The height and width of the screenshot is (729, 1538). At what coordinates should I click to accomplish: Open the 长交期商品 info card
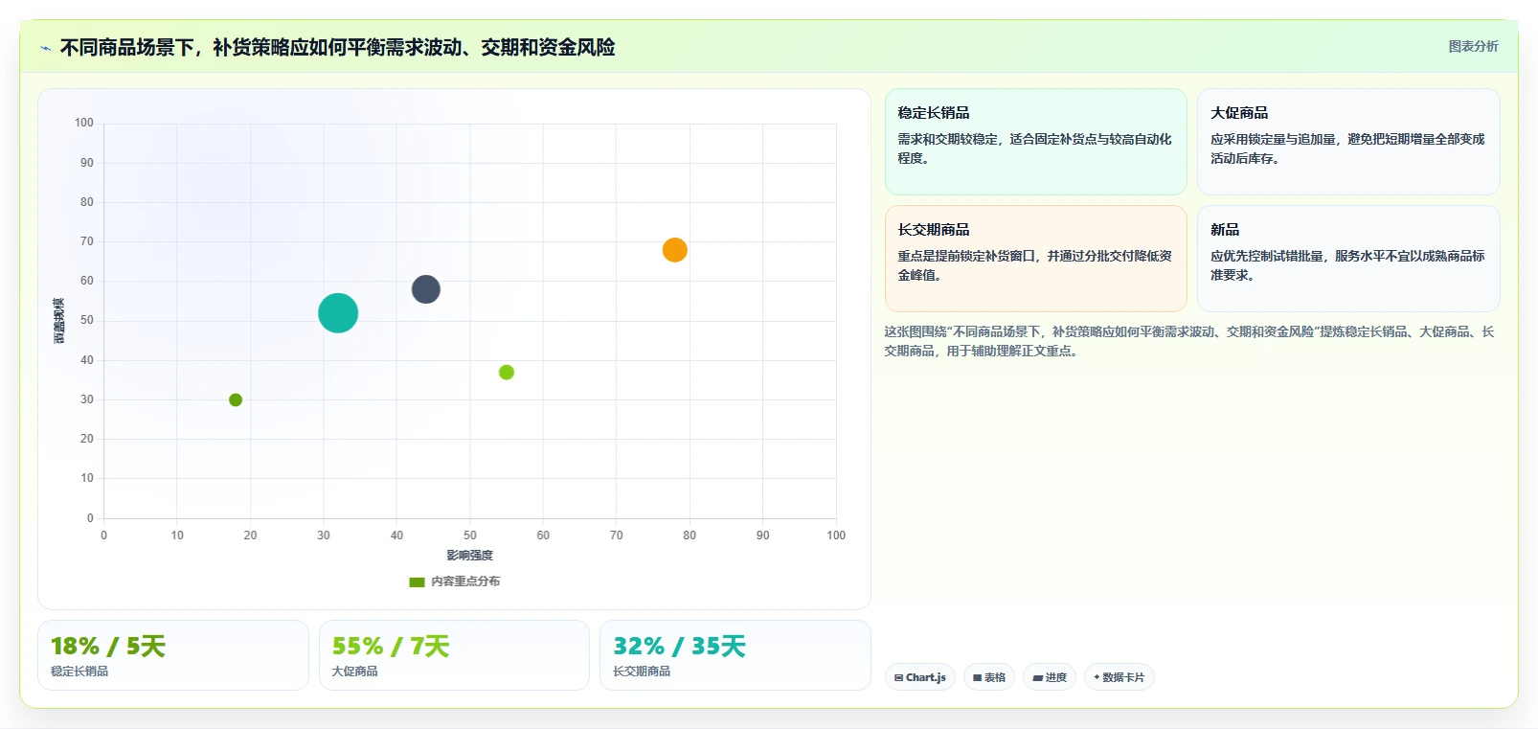1036,259
